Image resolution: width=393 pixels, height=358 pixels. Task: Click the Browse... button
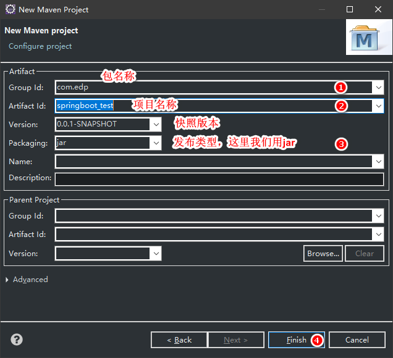pos(323,253)
